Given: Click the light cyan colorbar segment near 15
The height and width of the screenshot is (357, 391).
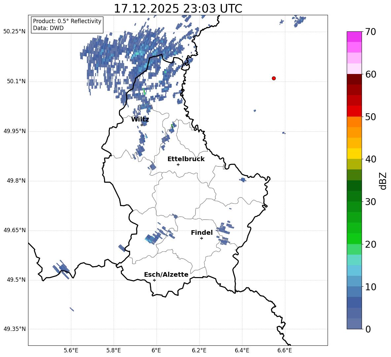Looking at the screenshot, I should pyautogui.click(x=354, y=260).
